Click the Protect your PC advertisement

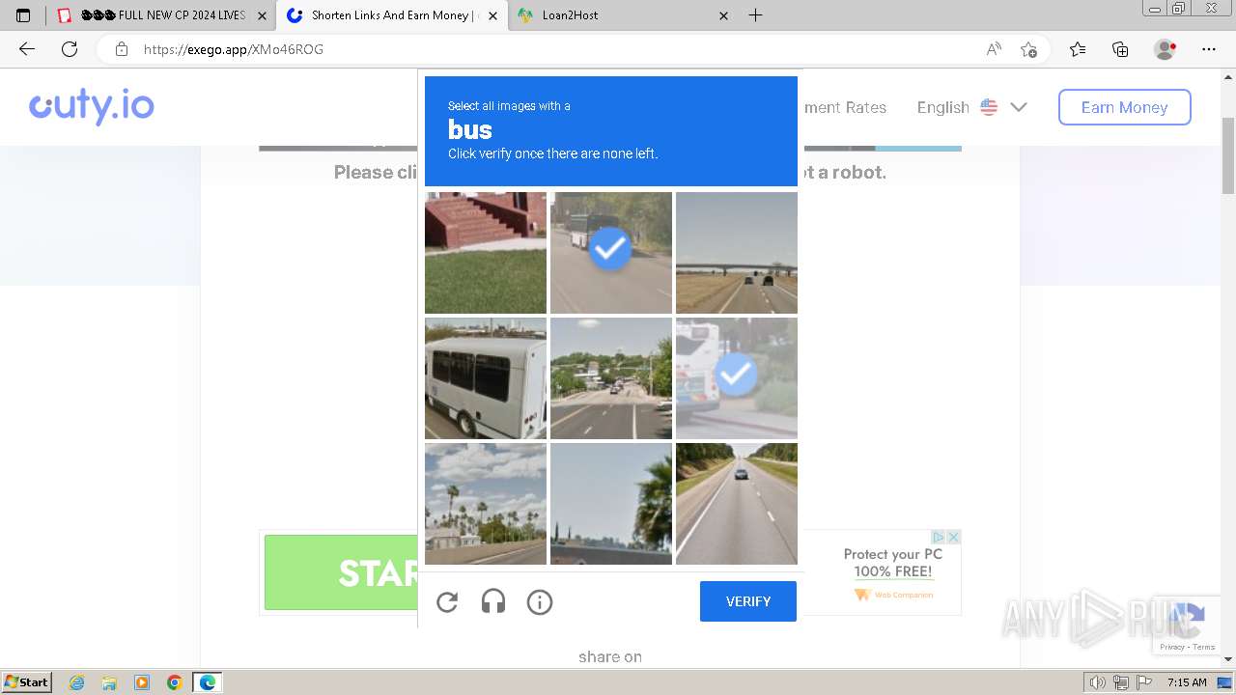tap(882, 572)
